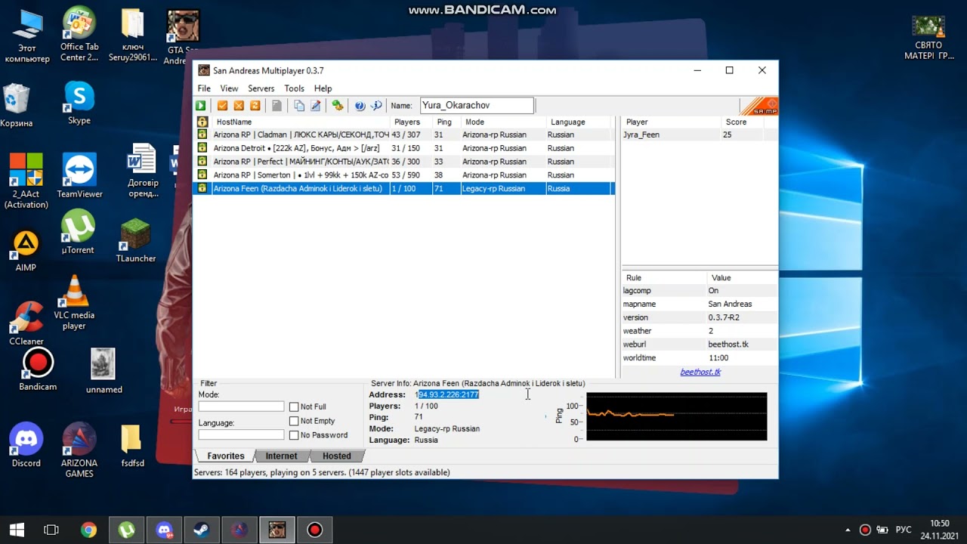Viewport: 967px width, 544px height.
Task: Enable the Not Empty filter checkbox
Action: [x=294, y=422]
